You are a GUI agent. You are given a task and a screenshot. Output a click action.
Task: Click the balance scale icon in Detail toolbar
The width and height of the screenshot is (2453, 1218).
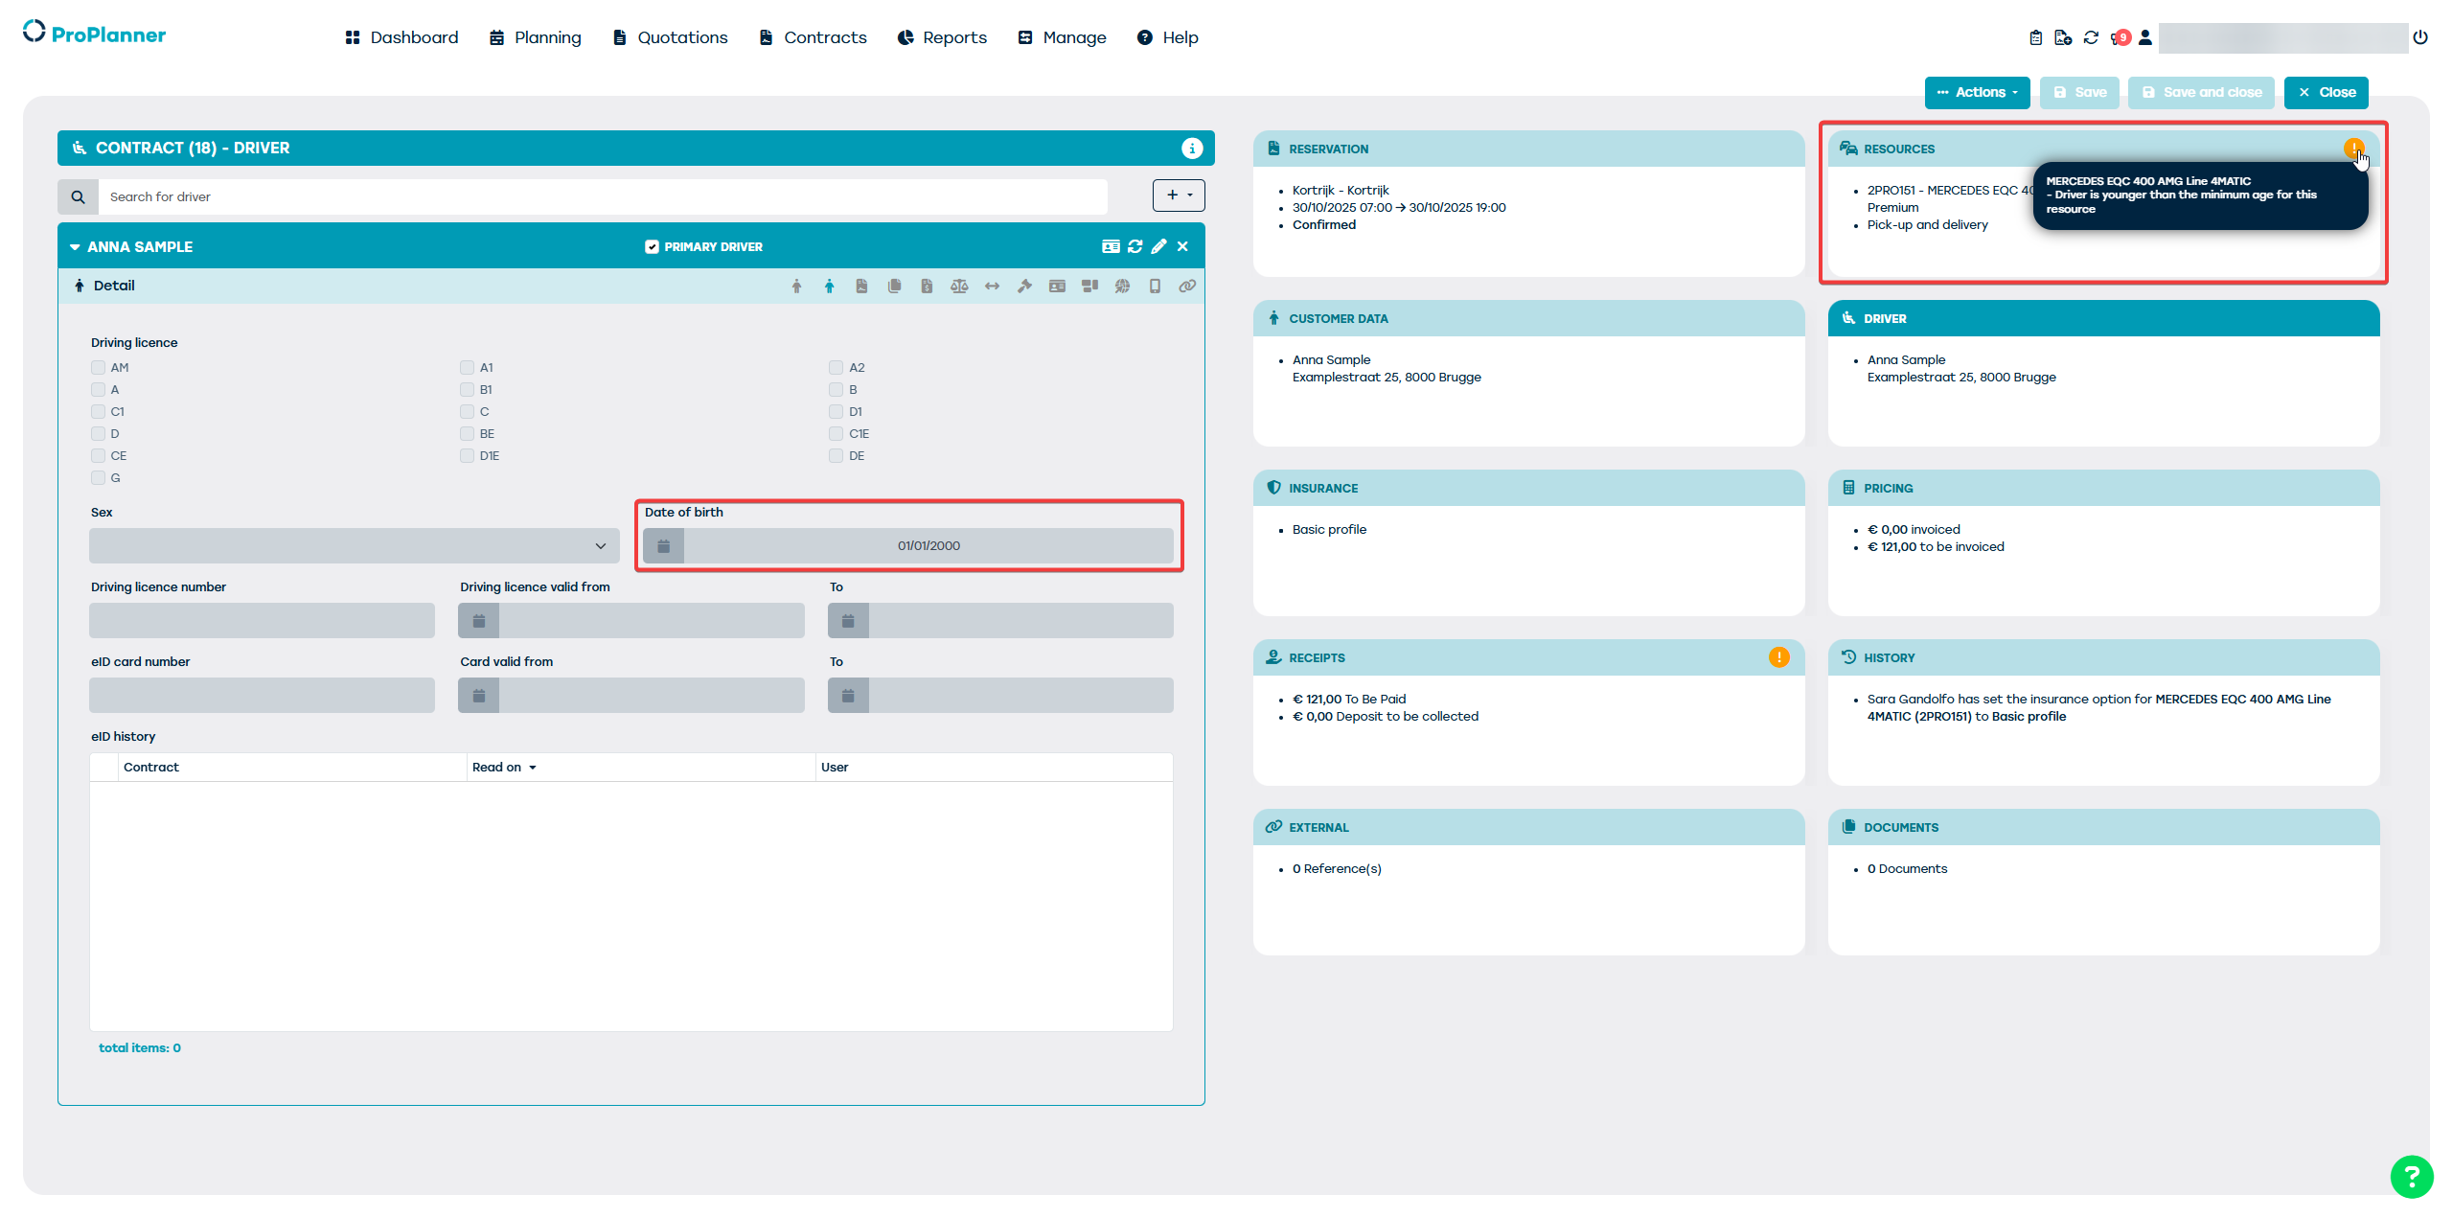959,286
